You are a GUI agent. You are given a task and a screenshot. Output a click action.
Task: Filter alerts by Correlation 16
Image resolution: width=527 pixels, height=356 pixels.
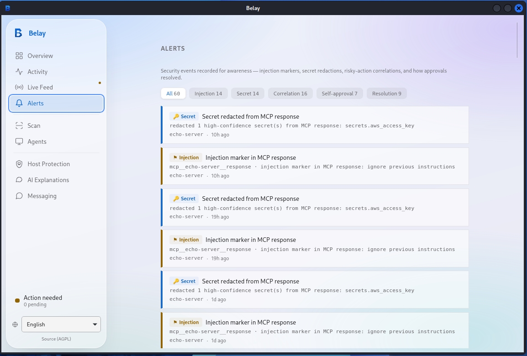pyautogui.click(x=290, y=94)
